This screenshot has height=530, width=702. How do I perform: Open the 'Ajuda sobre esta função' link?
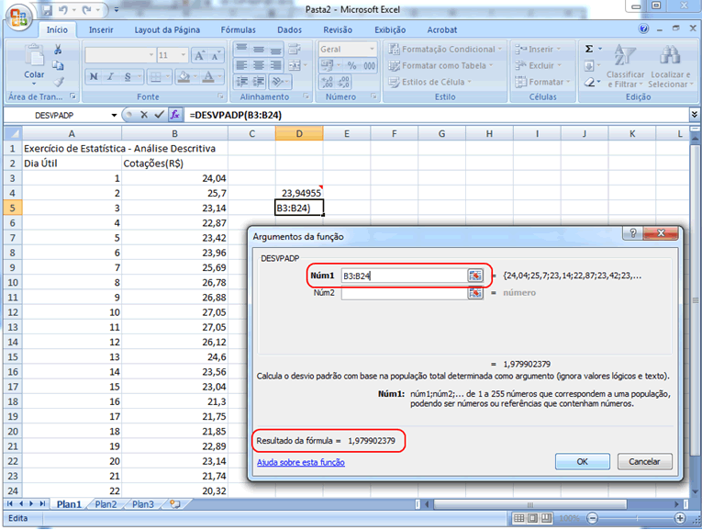(x=301, y=463)
